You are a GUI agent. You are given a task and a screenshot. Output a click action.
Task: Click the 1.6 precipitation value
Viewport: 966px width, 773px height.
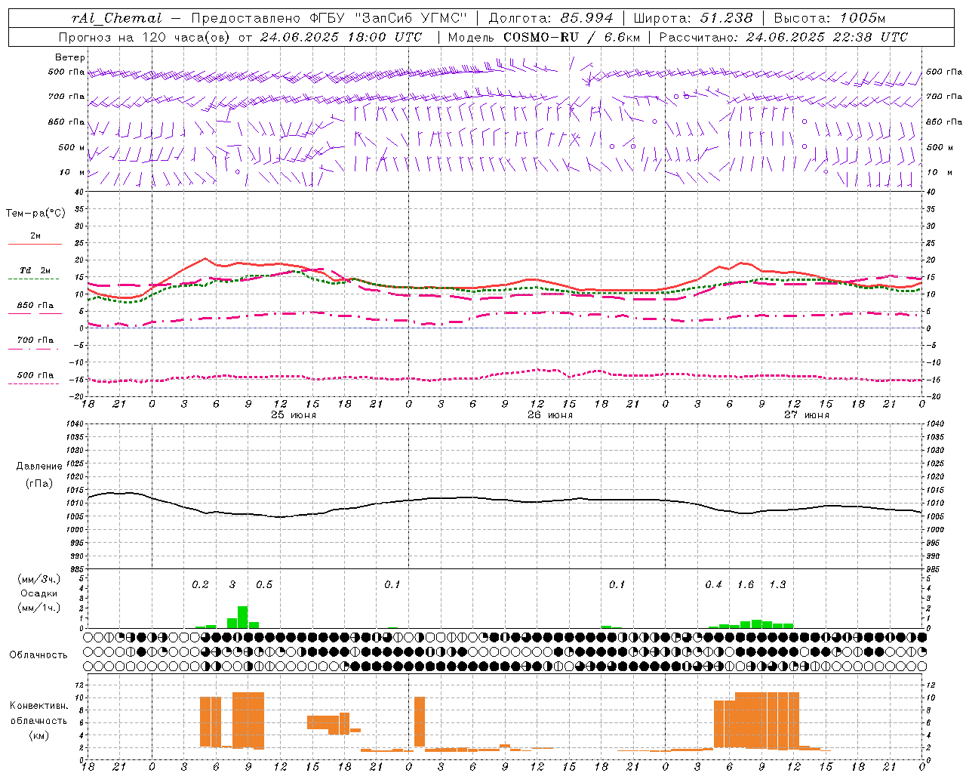coord(746,585)
